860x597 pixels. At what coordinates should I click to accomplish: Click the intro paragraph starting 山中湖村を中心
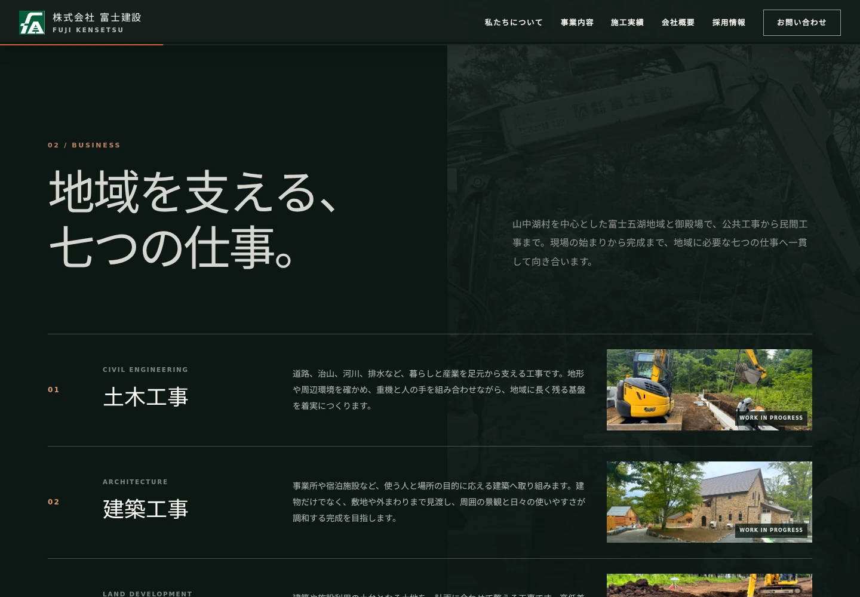pyautogui.click(x=660, y=242)
